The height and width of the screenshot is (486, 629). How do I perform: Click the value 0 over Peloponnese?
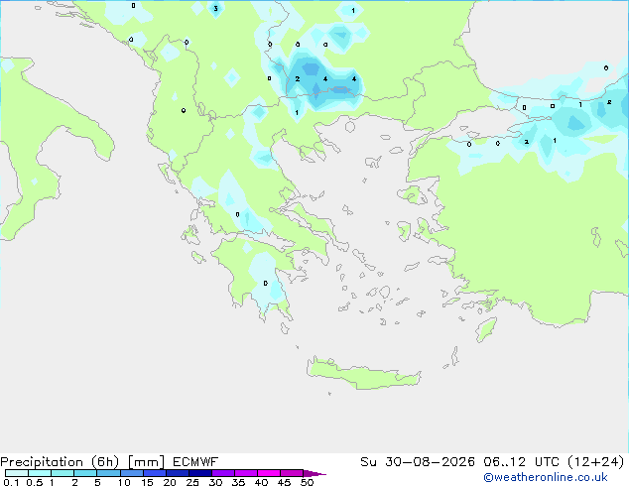click(265, 283)
